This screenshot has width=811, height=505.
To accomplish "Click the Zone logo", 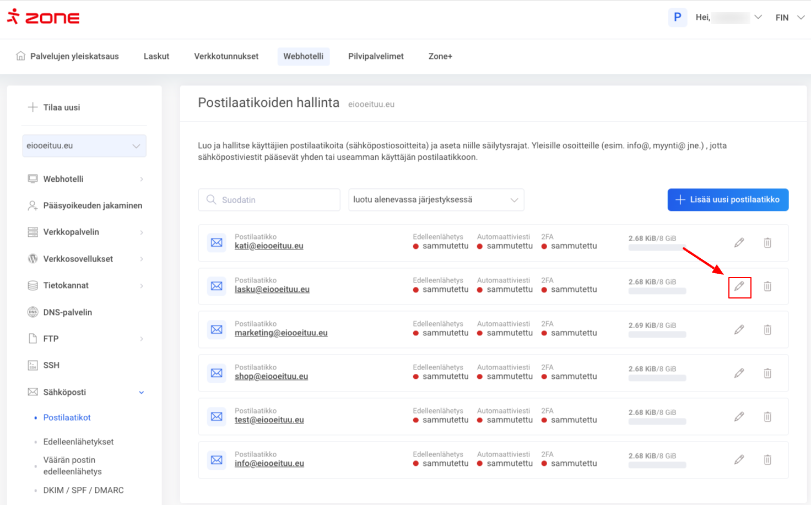I will coord(44,17).
